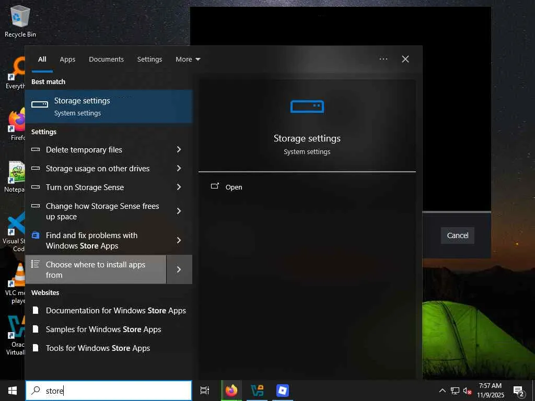Screen dimensions: 535x401
Task: Open the search options ellipsis menu
Action: click(x=383, y=59)
